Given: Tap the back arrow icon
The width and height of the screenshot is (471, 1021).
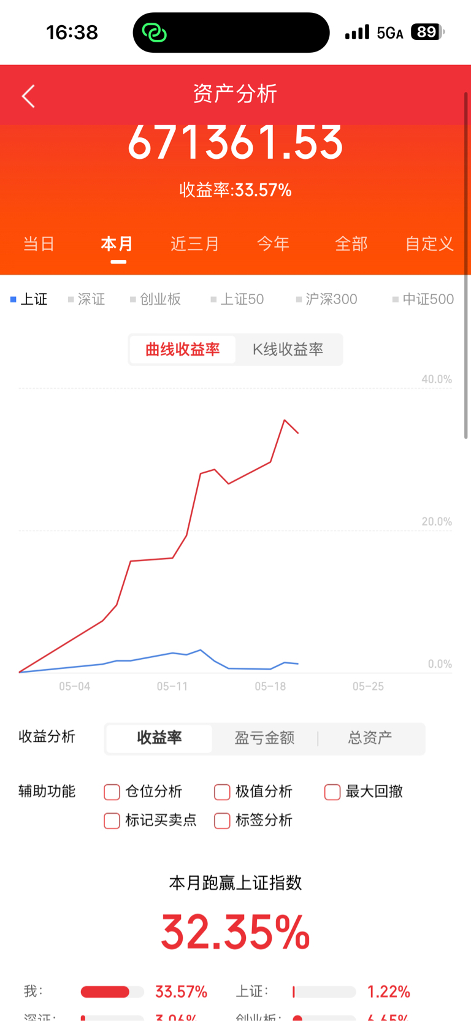Looking at the screenshot, I should [x=28, y=96].
